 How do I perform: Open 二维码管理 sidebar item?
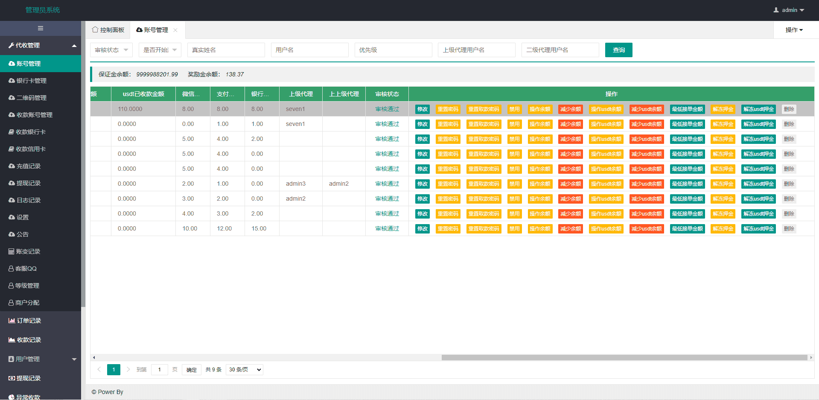click(31, 98)
